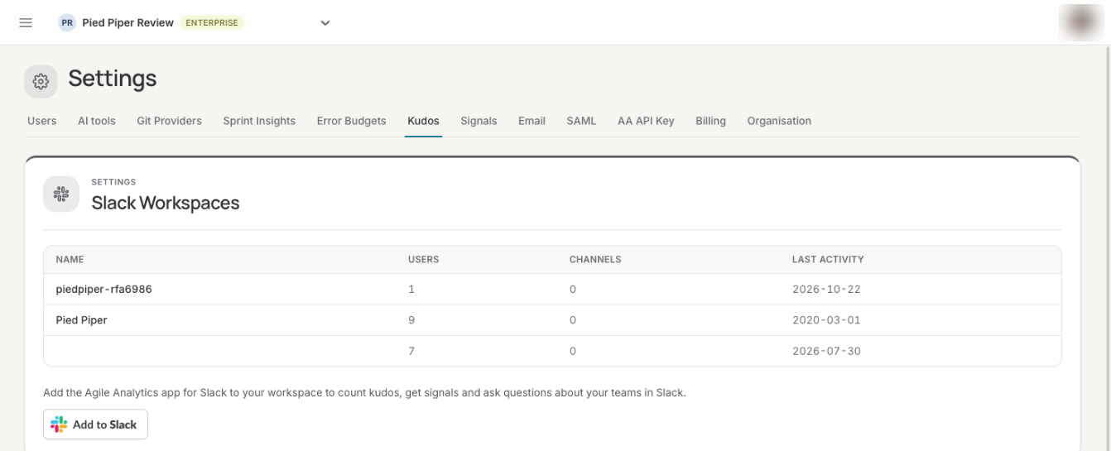Go to the AA API Key tab
Image resolution: width=1111 pixels, height=451 pixels.
pyautogui.click(x=646, y=121)
